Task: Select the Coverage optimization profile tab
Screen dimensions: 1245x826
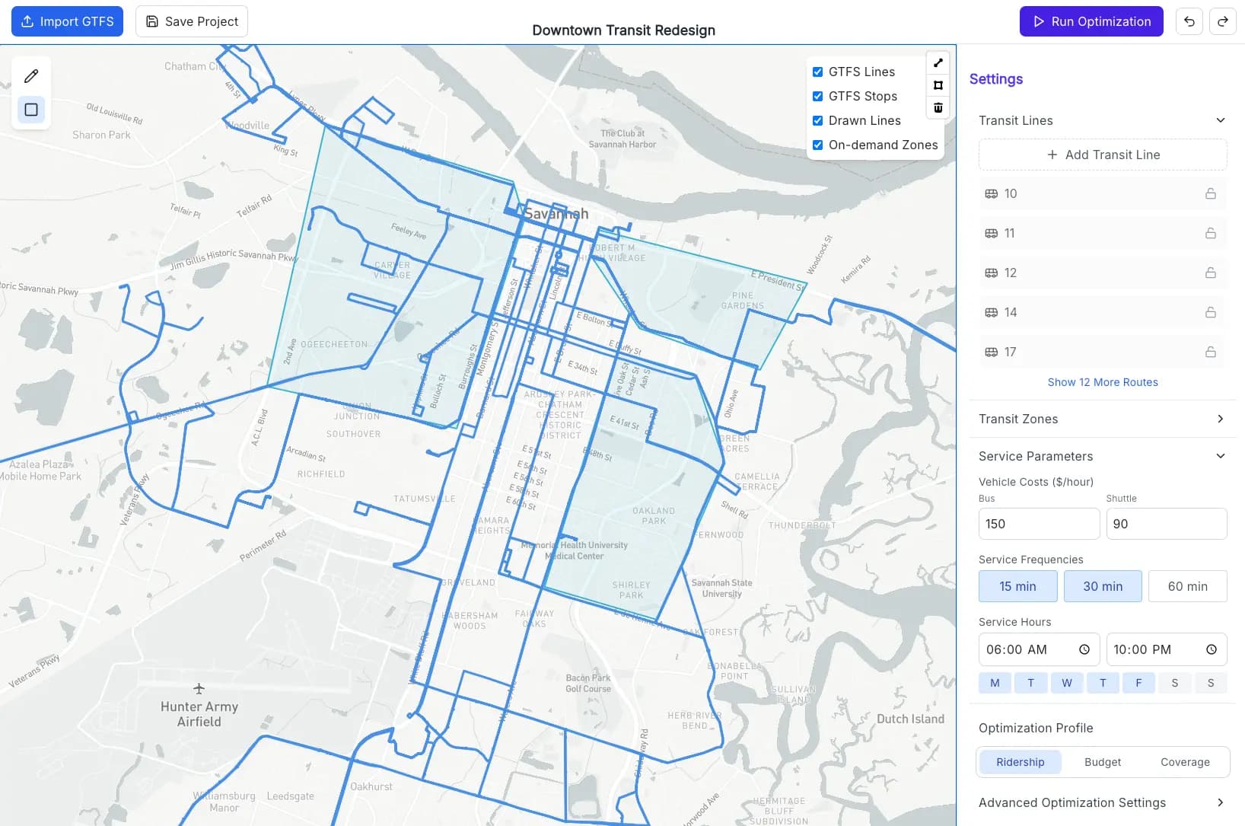Action: tap(1184, 761)
